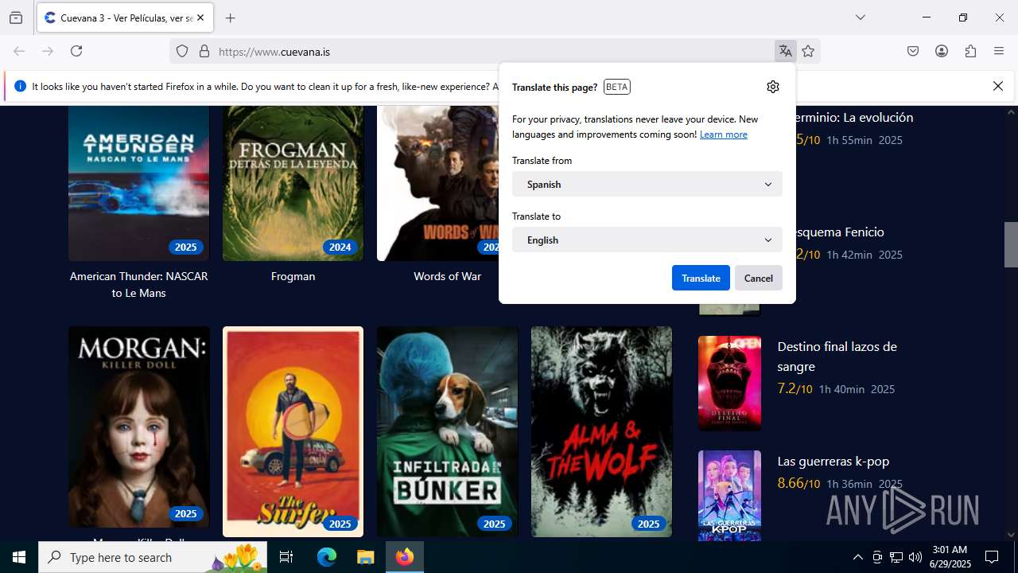Open the list all tabs chevron
The width and height of the screenshot is (1018, 573).
pos(860,18)
